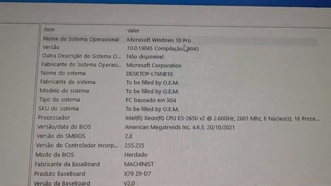Select 'Modo da BIOS' row label
The width and height of the screenshot is (331, 186).
[x=54, y=155]
